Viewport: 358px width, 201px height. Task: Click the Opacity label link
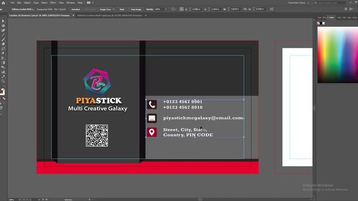click(149, 9)
